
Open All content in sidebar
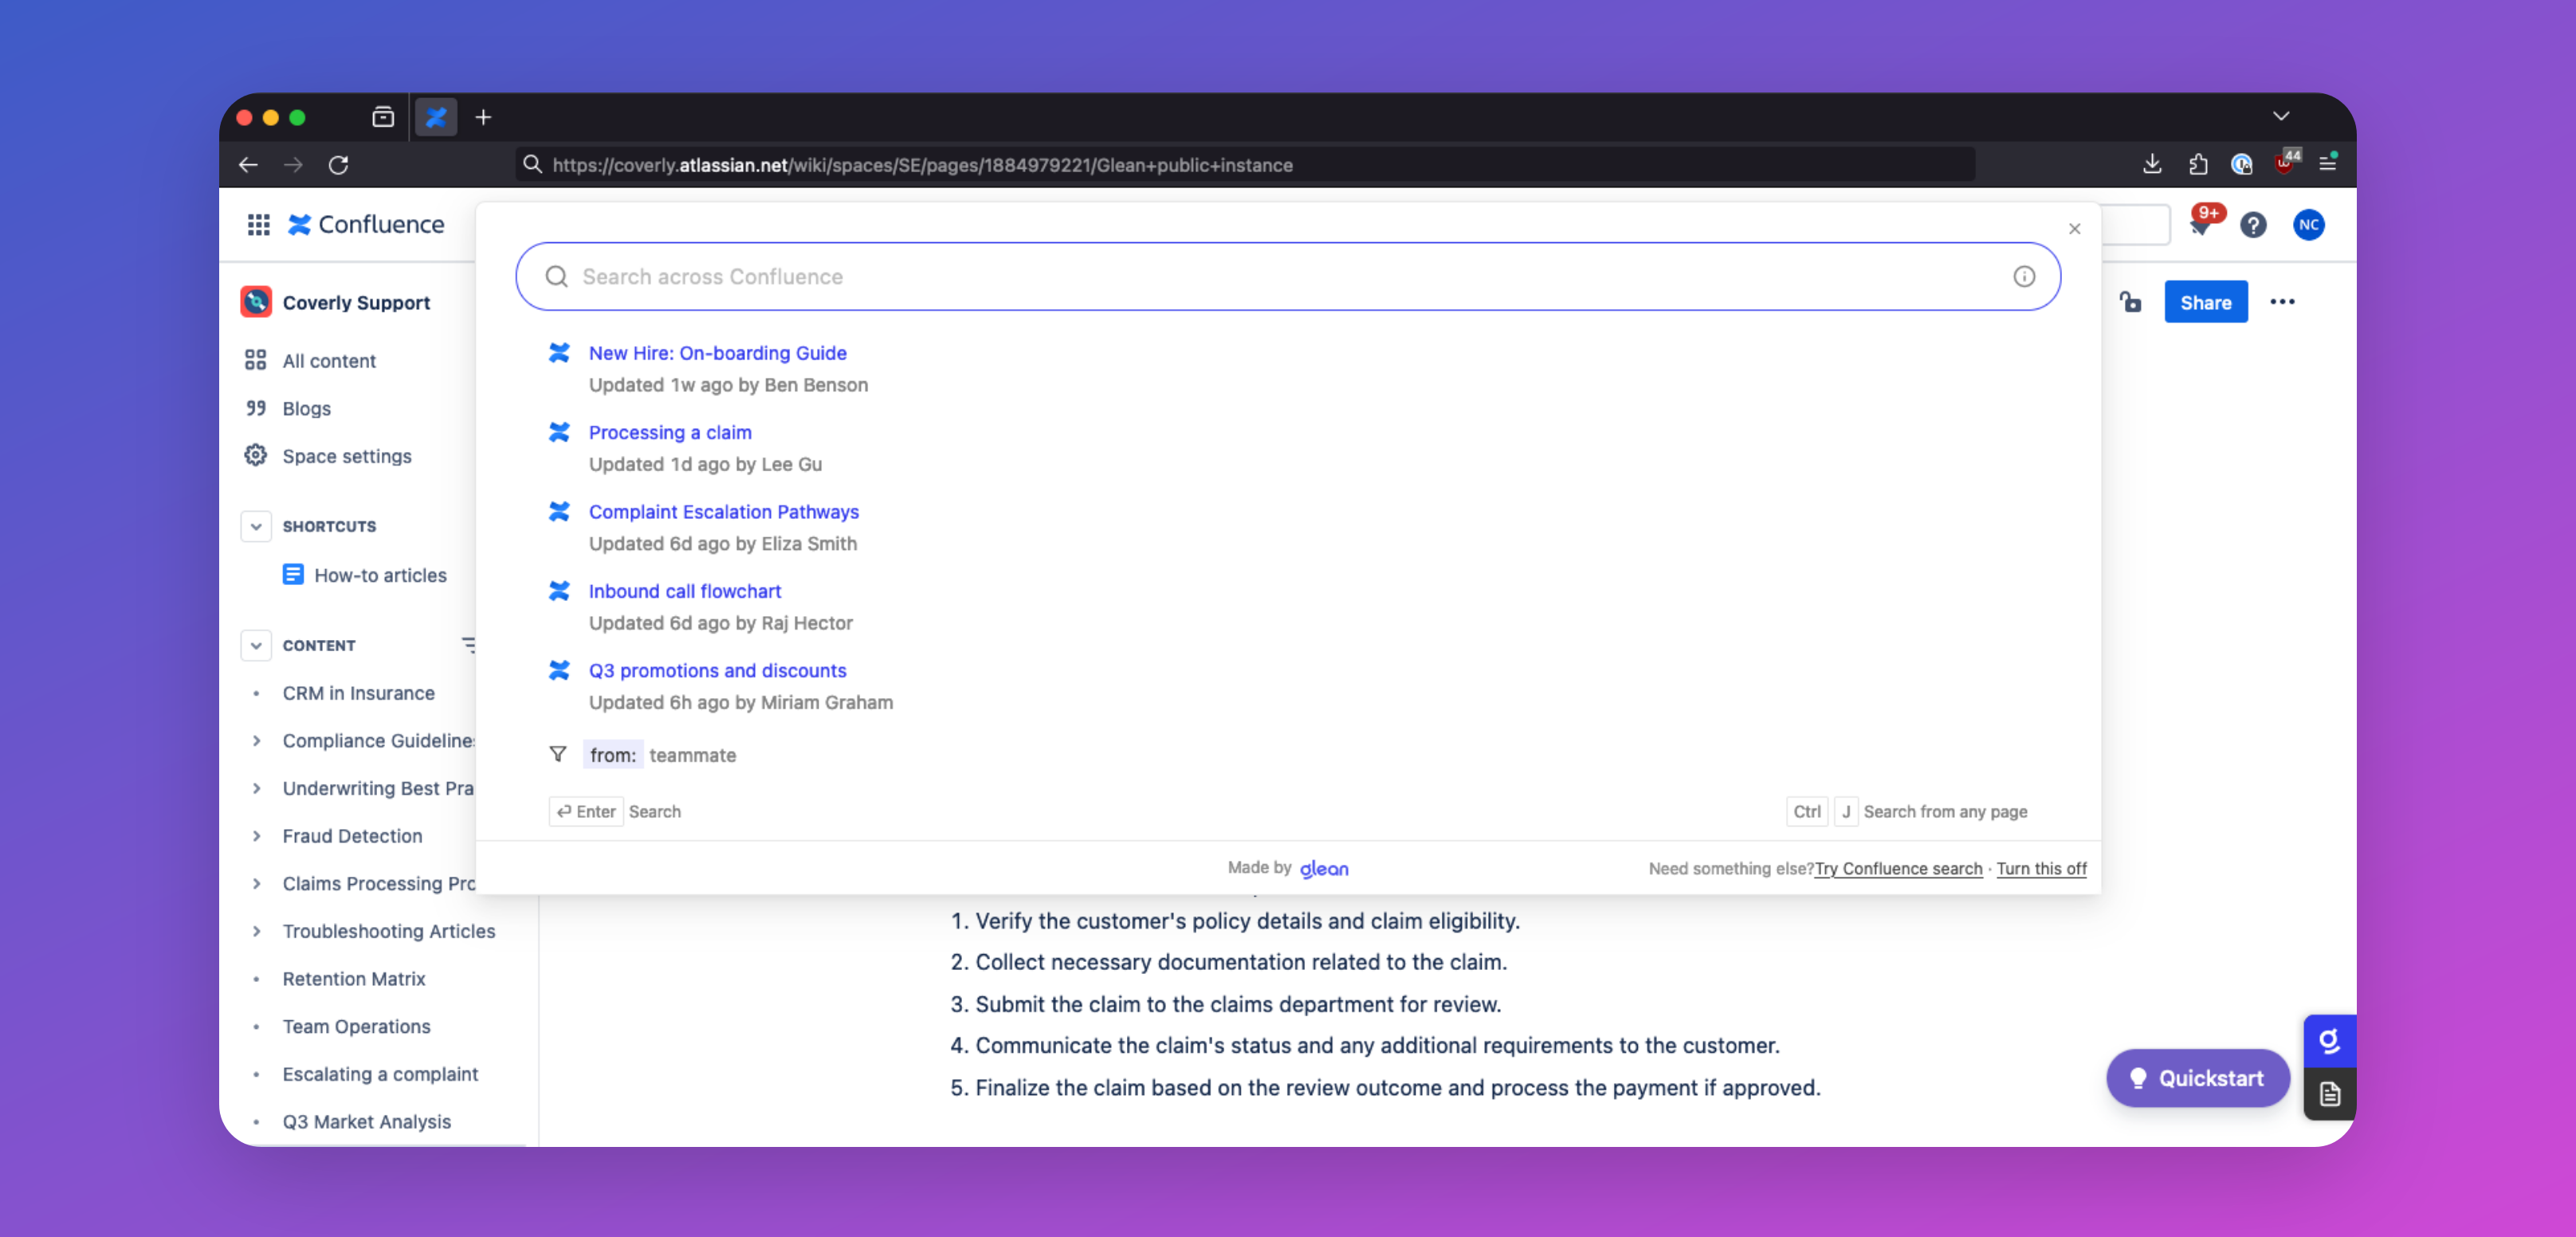click(329, 361)
